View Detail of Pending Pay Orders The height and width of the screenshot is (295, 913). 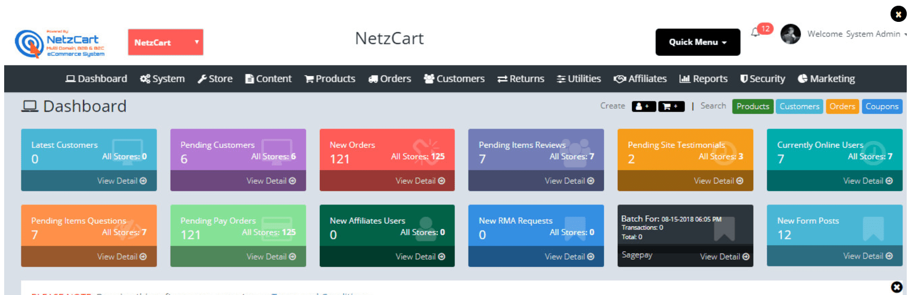(271, 257)
